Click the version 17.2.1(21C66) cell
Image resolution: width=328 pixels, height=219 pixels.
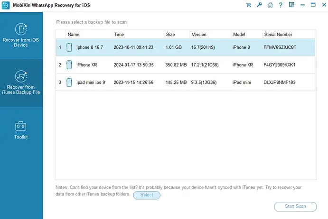[205, 65]
